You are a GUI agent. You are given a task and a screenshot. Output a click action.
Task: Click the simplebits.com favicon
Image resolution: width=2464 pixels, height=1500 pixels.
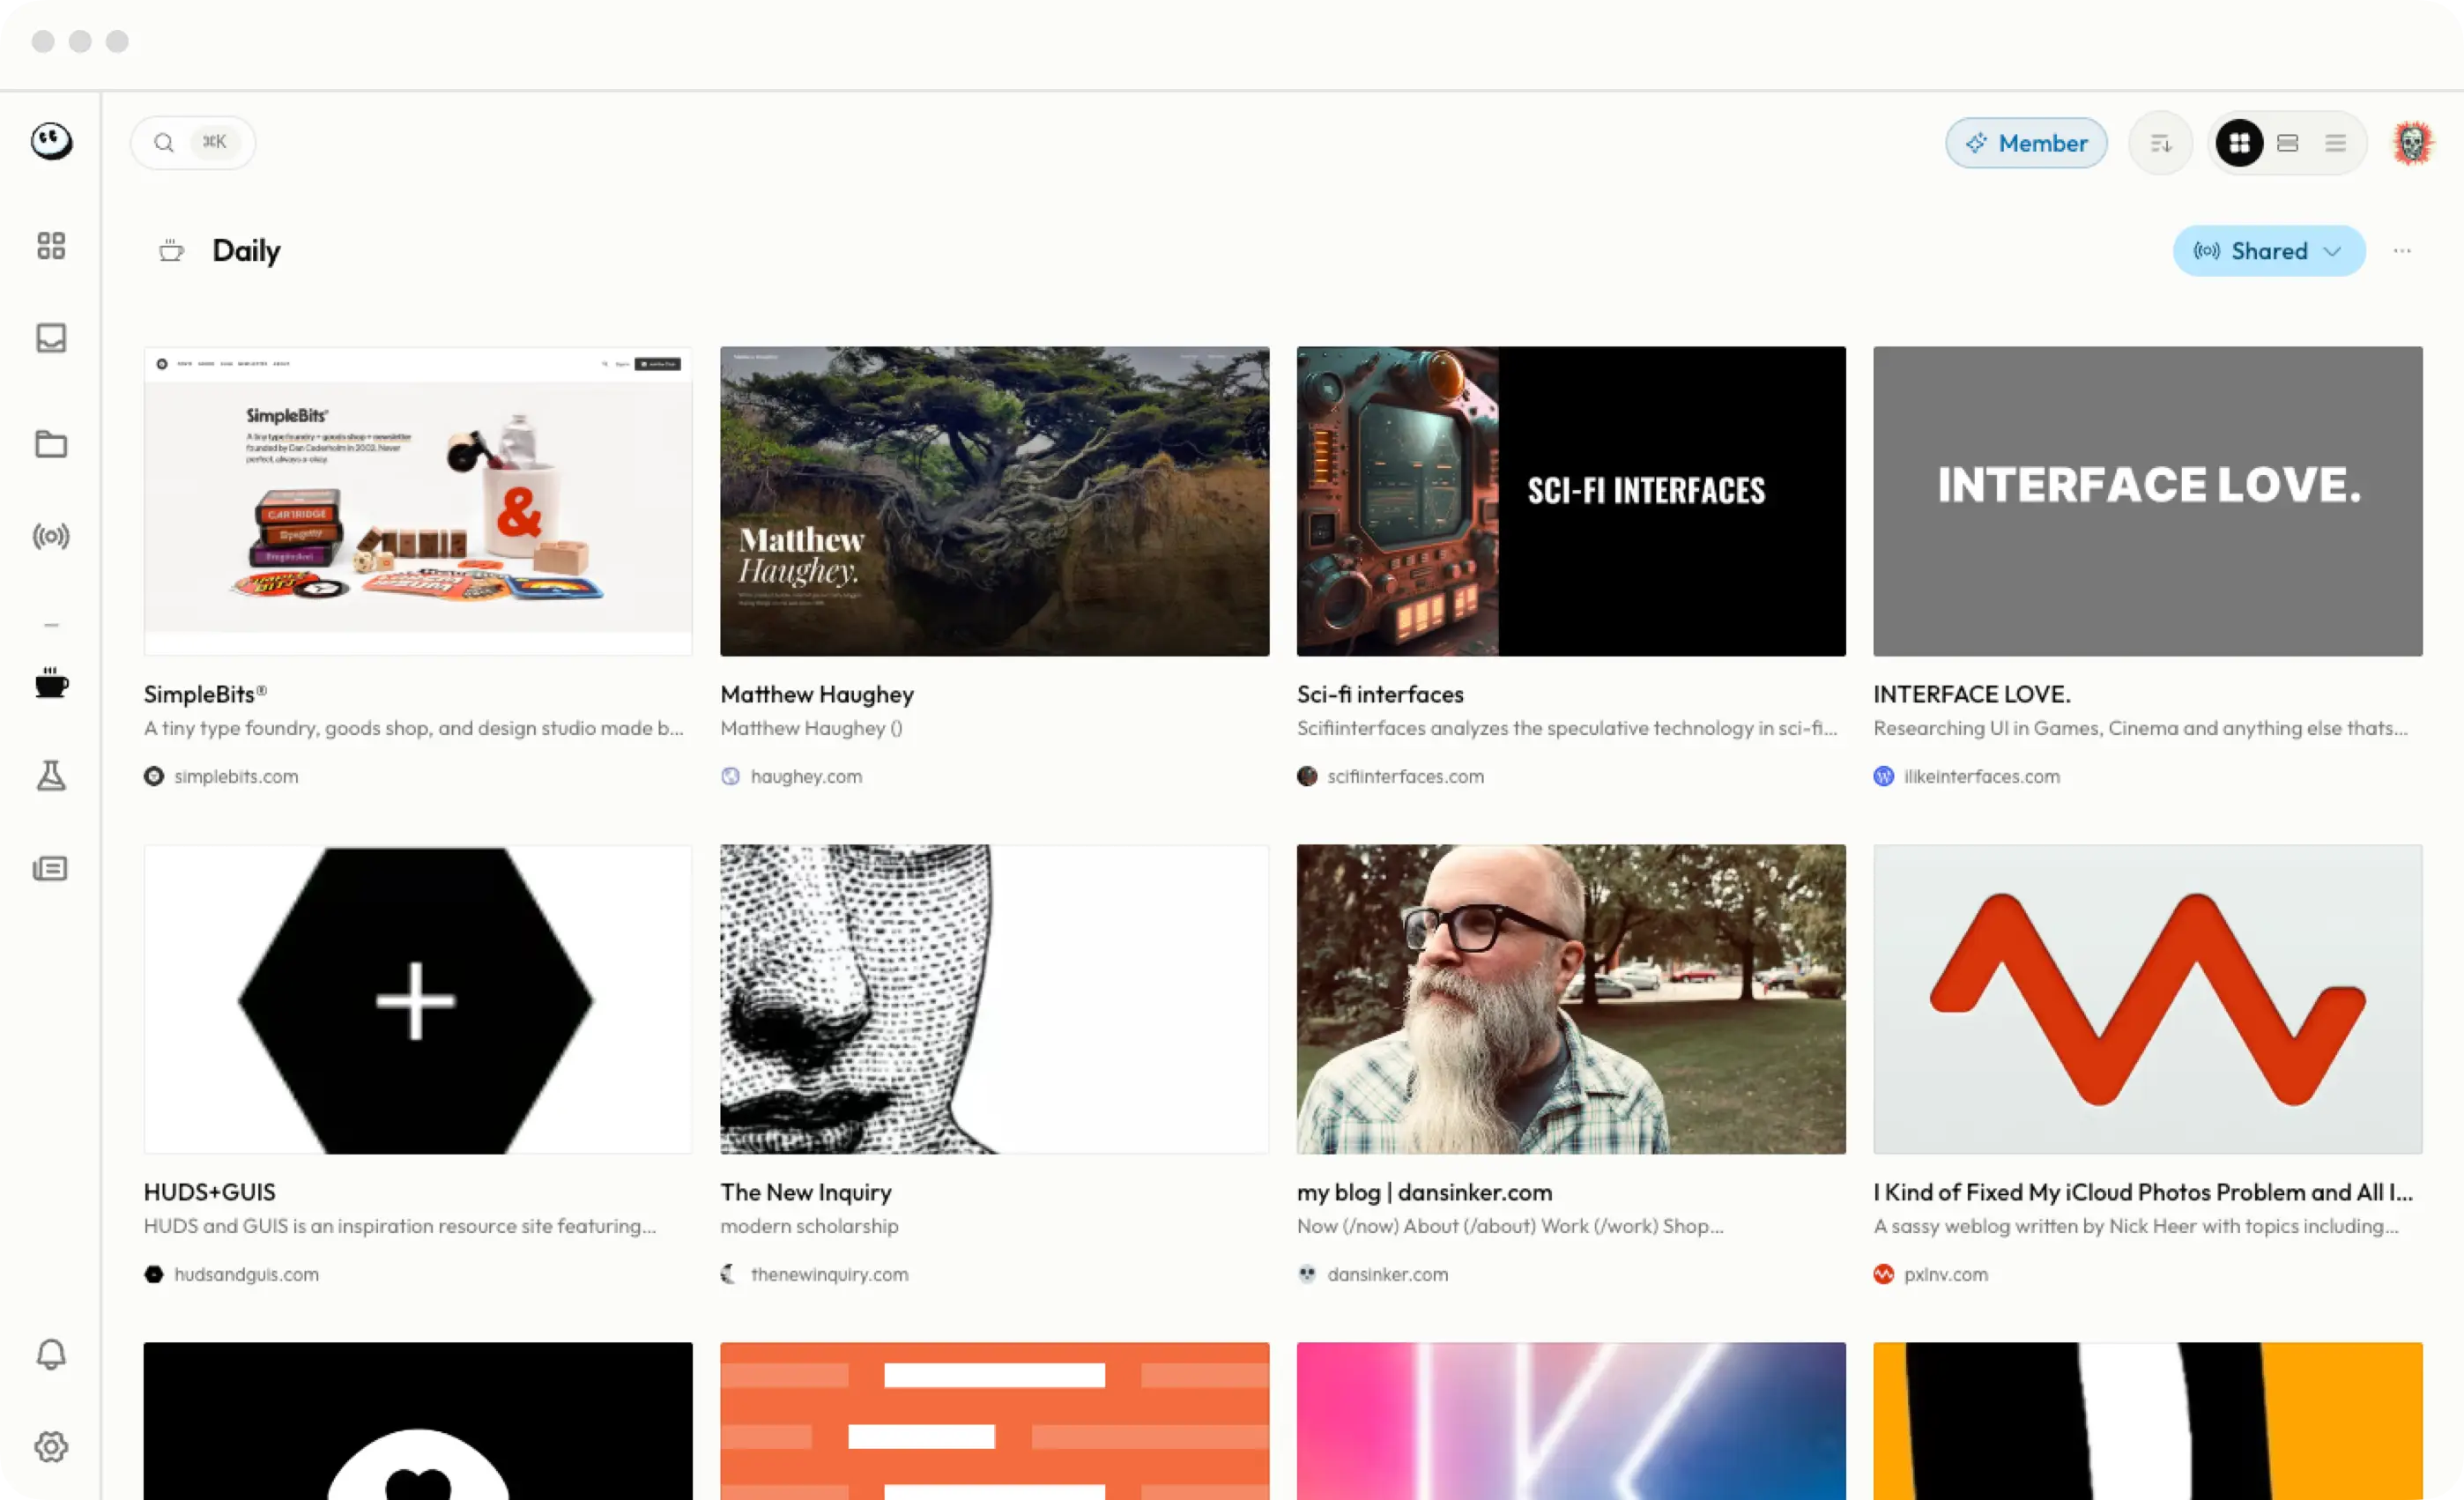coord(153,776)
